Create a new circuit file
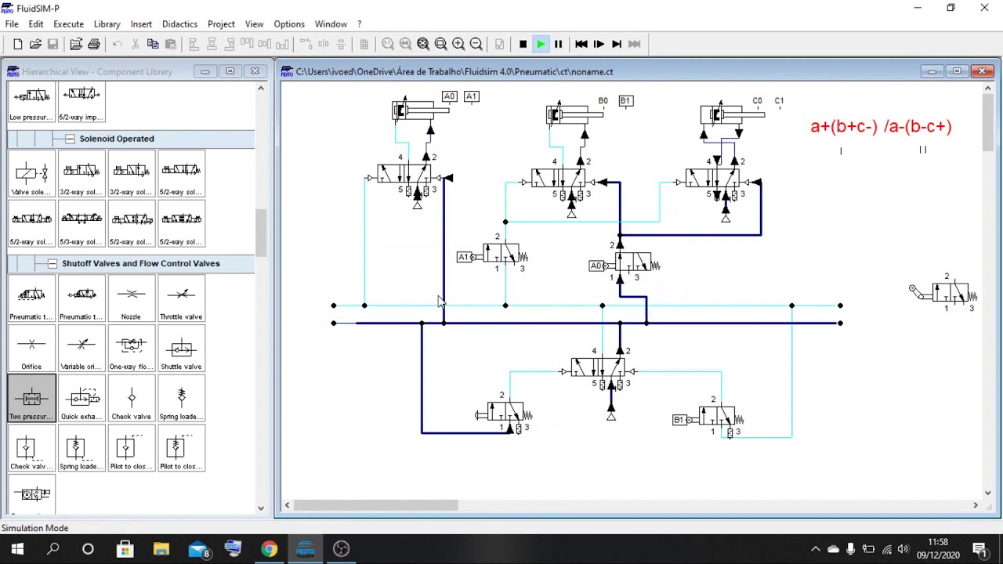This screenshot has height=564, width=1003. (x=18, y=45)
